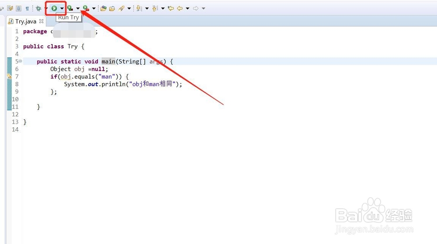Click 'obj' underlined in if statement

(x=66, y=77)
